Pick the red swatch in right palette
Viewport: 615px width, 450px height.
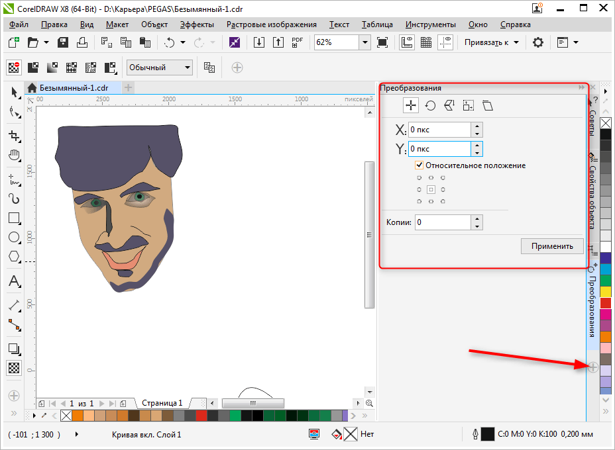pos(606,303)
